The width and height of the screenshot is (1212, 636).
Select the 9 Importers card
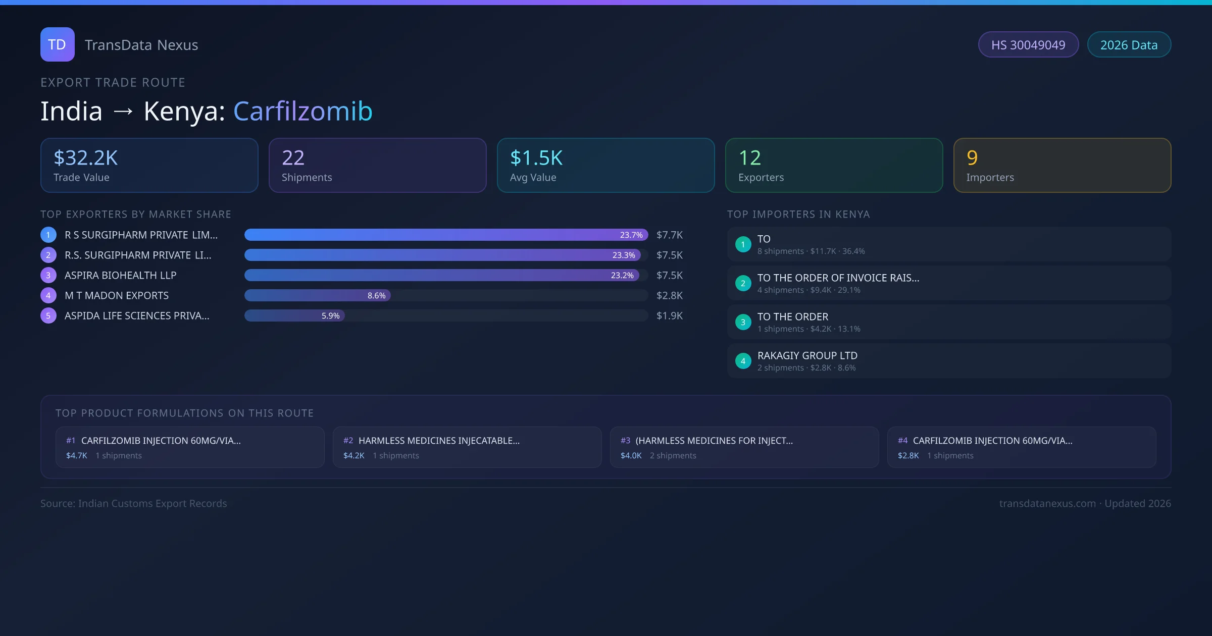(x=1062, y=165)
